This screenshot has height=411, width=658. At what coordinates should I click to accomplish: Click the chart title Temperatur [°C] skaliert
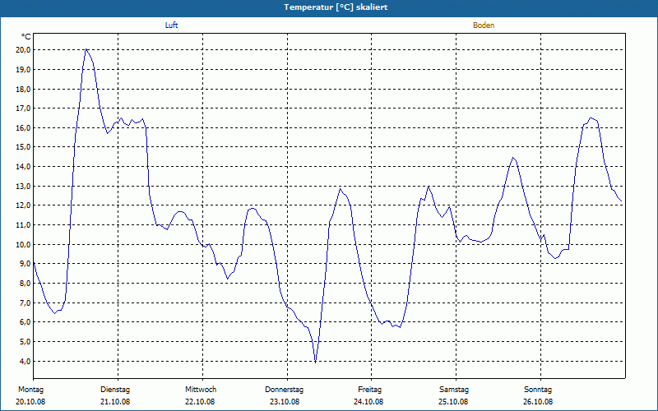point(336,7)
